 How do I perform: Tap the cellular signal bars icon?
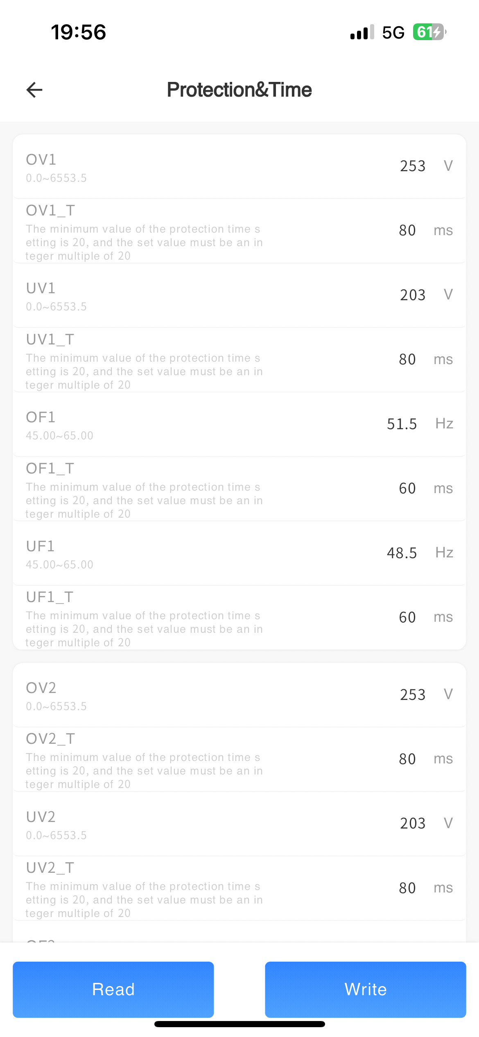pos(362,32)
